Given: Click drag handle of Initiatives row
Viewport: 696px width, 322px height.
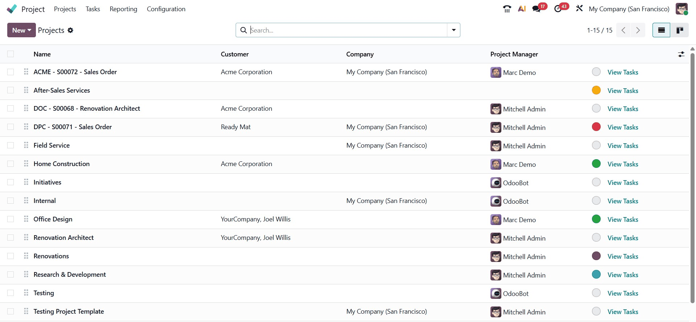Looking at the screenshot, I should 26,182.
